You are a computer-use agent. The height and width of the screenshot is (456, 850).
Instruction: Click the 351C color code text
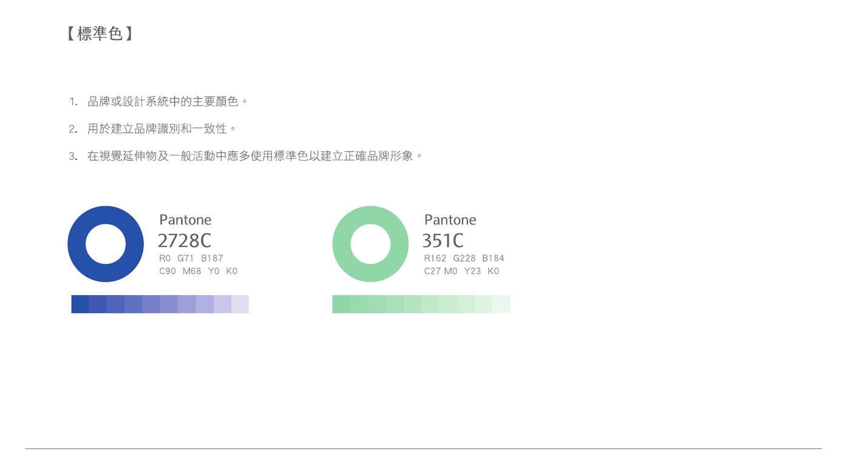click(x=443, y=241)
